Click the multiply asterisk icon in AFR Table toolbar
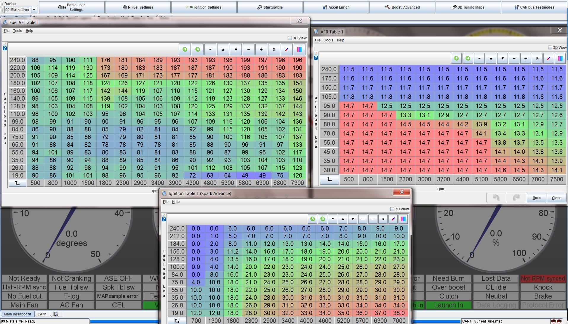 pyautogui.click(x=537, y=58)
